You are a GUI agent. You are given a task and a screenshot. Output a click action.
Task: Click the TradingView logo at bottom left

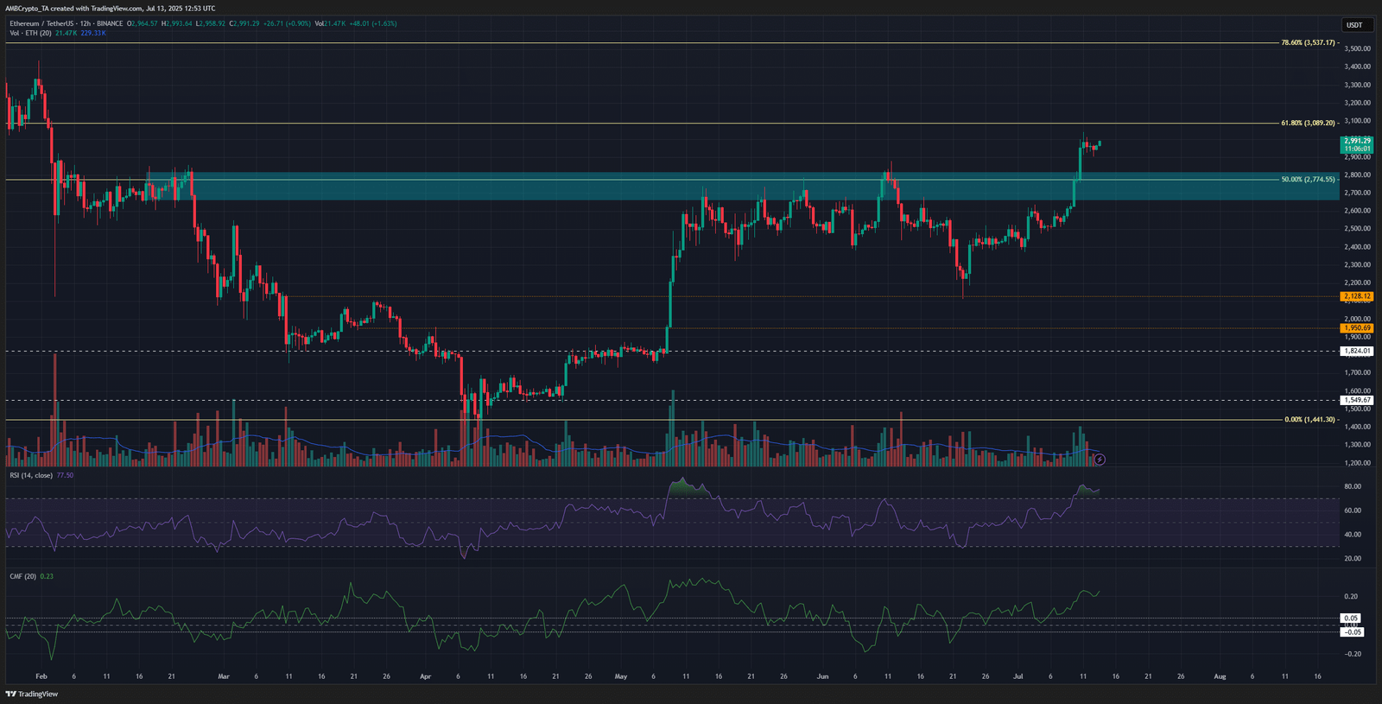click(32, 694)
